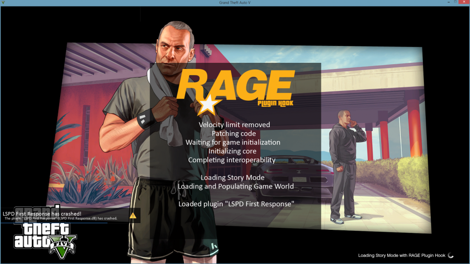Screen dimensions: 470x264
Task: Click 'Loading and Populating Game World' text
Action: click(235, 186)
